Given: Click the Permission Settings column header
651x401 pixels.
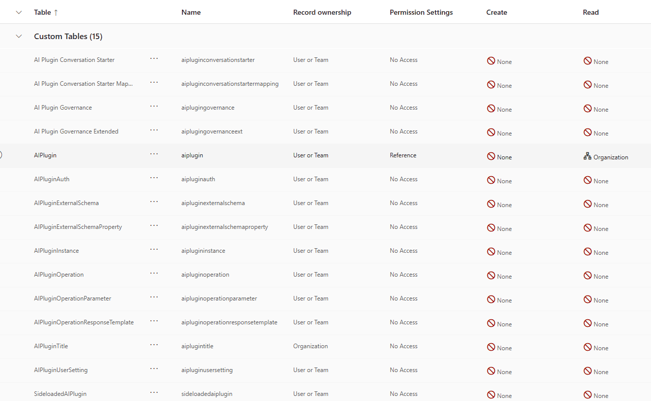Looking at the screenshot, I should 421,12.
